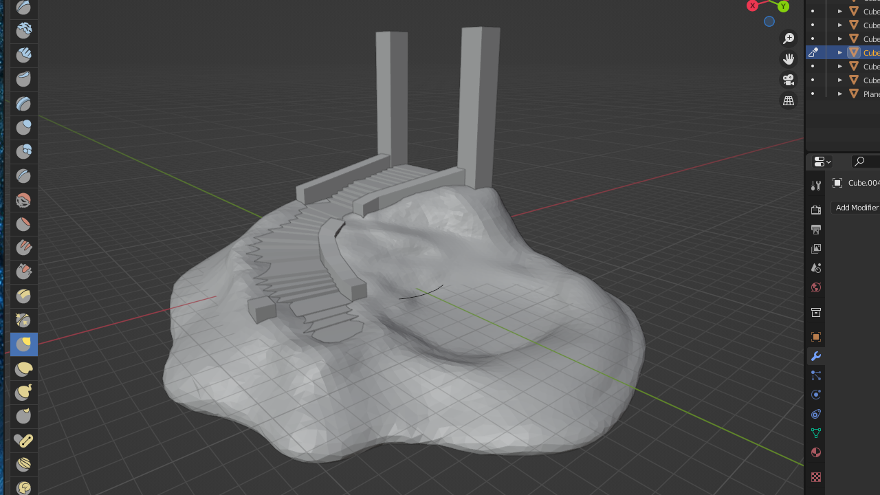This screenshot has width=880, height=495.
Task: Select the Clay Strips brush
Action: pos(23,54)
